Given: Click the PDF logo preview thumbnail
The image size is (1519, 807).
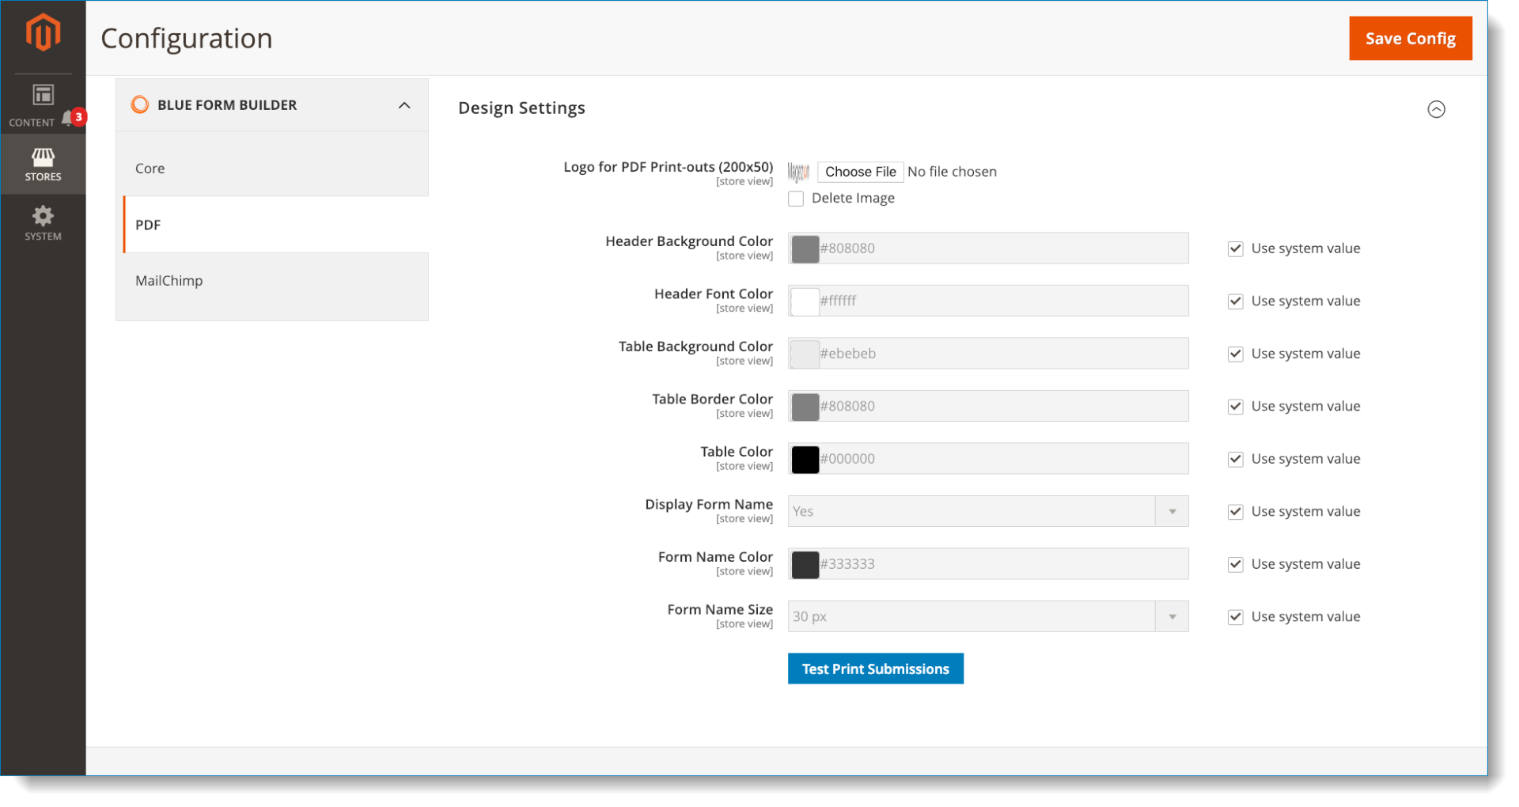Looking at the screenshot, I should 799,172.
